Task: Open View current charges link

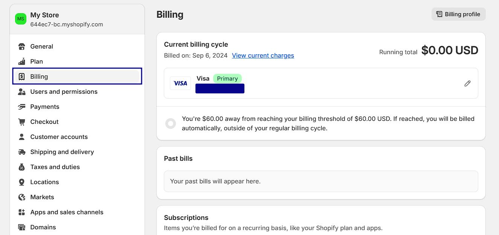Action: (x=263, y=55)
